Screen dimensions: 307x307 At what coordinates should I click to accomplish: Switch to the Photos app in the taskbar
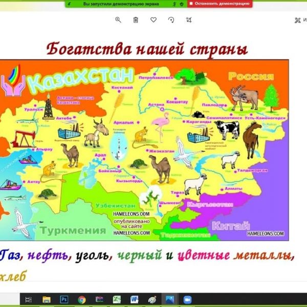tap(169, 299)
